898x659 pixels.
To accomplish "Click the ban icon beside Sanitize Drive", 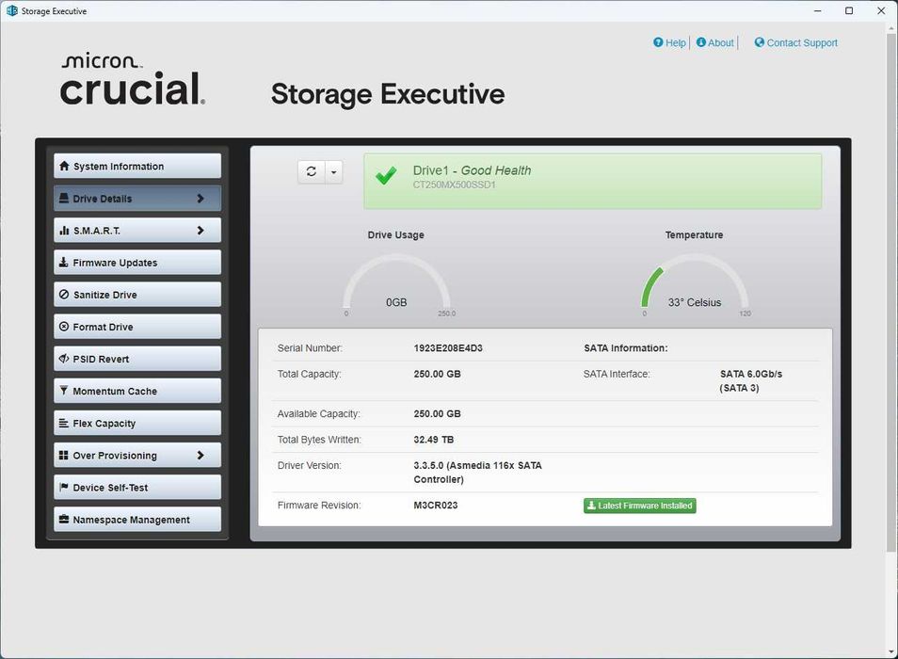I will [64, 295].
